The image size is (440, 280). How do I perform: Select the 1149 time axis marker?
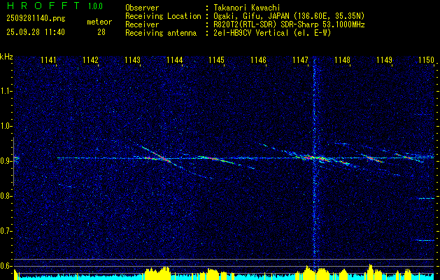pyautogui.click(x=384, y=60)
